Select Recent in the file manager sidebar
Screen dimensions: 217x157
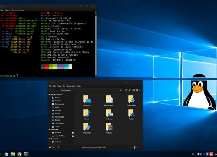point(56,120)
